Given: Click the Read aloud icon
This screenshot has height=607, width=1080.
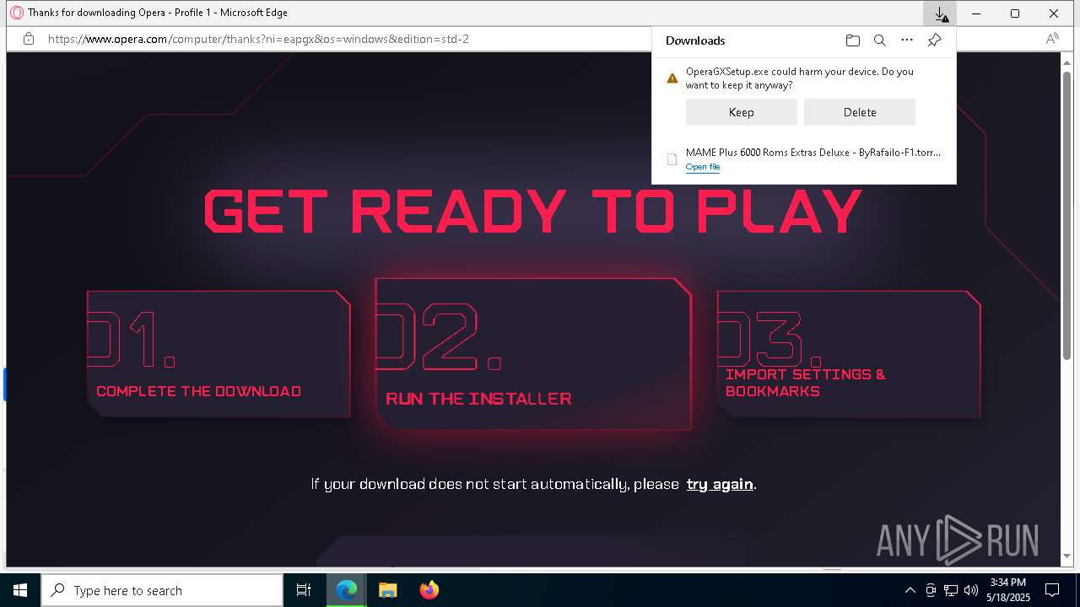Looking at the screenshot, I should (1052, 39).
